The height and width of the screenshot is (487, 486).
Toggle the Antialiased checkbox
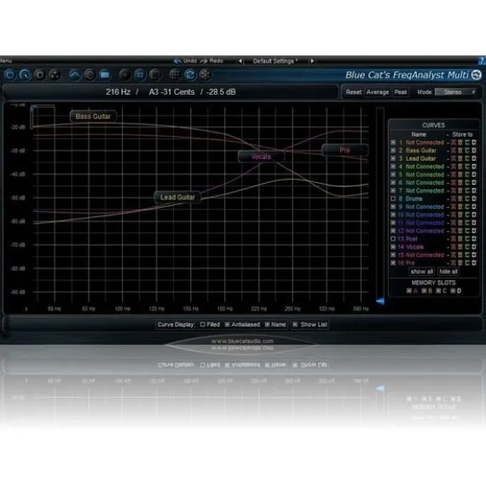click(227, 325)
